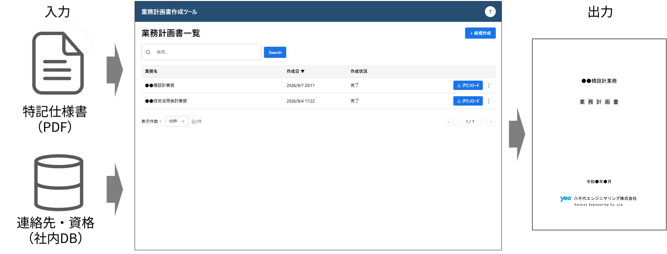Click the output document cover page thumbnail

pos(599,134)
